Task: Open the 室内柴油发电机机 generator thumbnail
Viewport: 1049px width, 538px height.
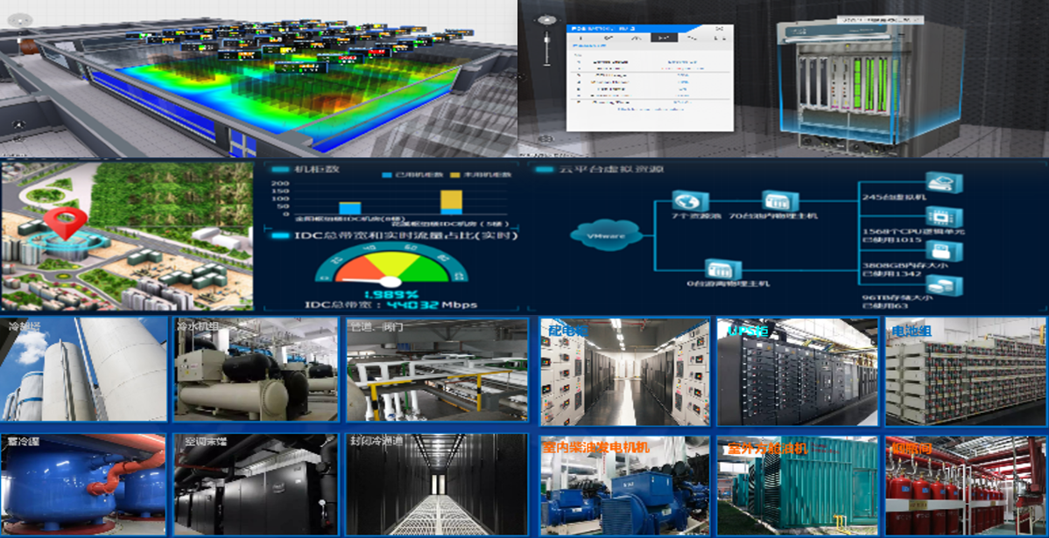Action: [x=623, y=486]
